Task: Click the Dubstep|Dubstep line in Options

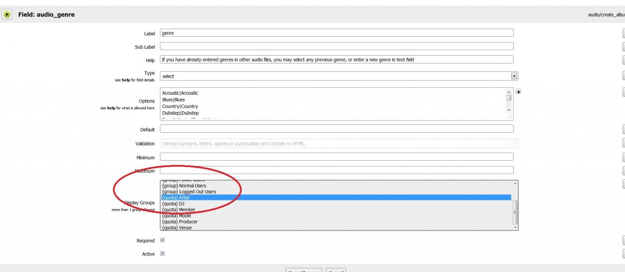Action: pos(180,113)
